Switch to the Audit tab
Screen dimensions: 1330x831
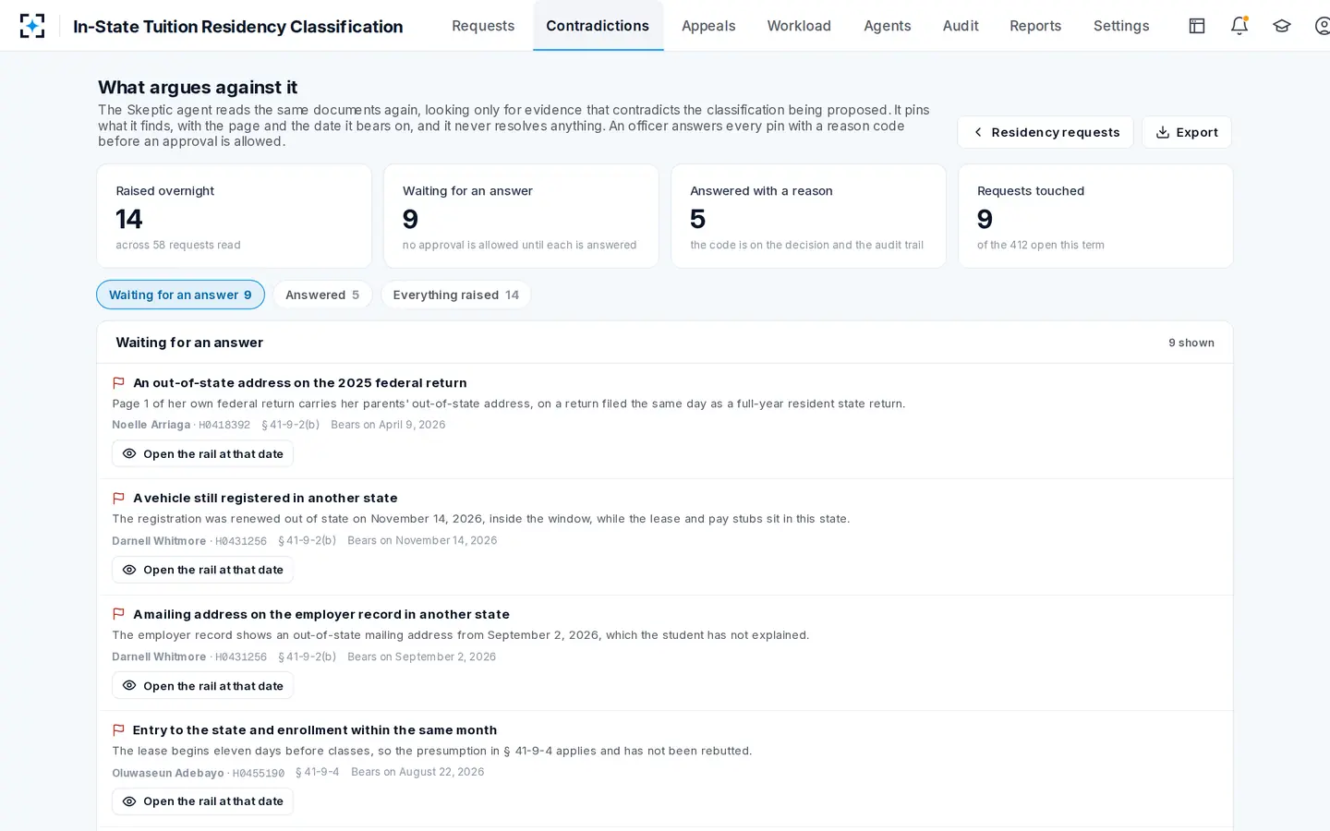pyautogui.click(x=961, y=26)
